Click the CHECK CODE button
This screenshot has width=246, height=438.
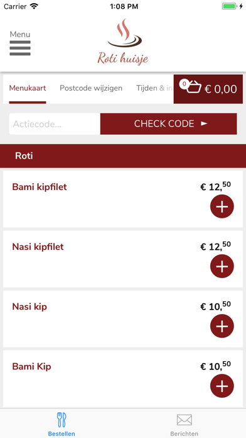(169, 124)
